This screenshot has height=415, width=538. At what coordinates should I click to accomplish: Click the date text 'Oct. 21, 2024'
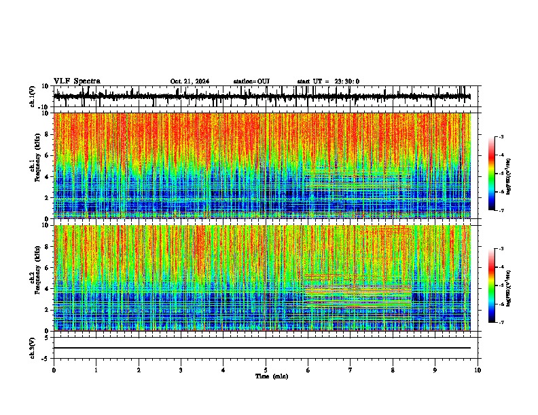click(190, 81)
